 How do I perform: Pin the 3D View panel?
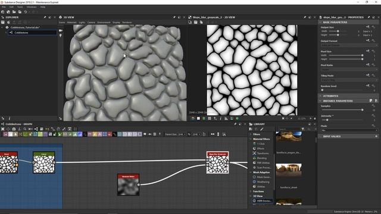(174, 17)
